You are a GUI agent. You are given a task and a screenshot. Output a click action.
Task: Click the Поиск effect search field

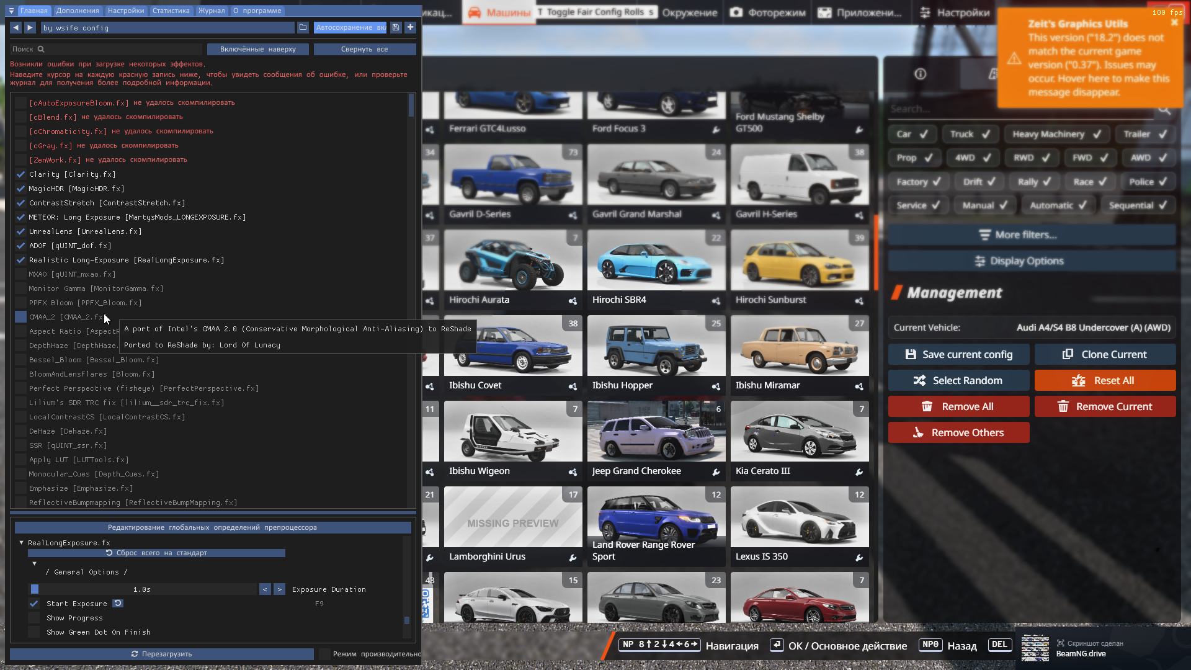pyautogui.click(x=106, y=49)
